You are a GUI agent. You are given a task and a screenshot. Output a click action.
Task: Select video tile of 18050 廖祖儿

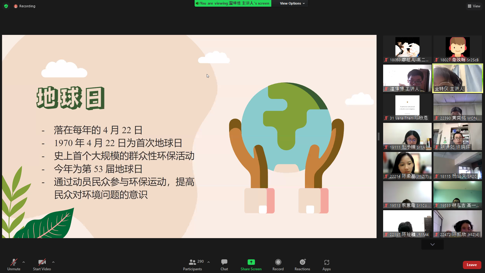coord(407,49)
